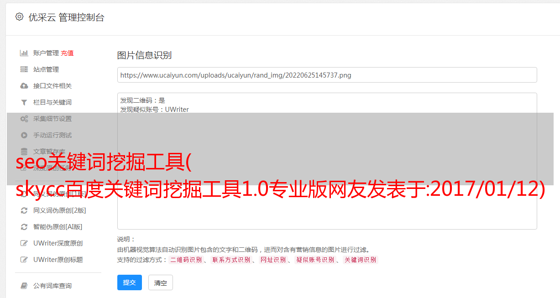The image size is (560, 298).
Task: Open UWriter原创标题 page
Action: pos(58,260)
